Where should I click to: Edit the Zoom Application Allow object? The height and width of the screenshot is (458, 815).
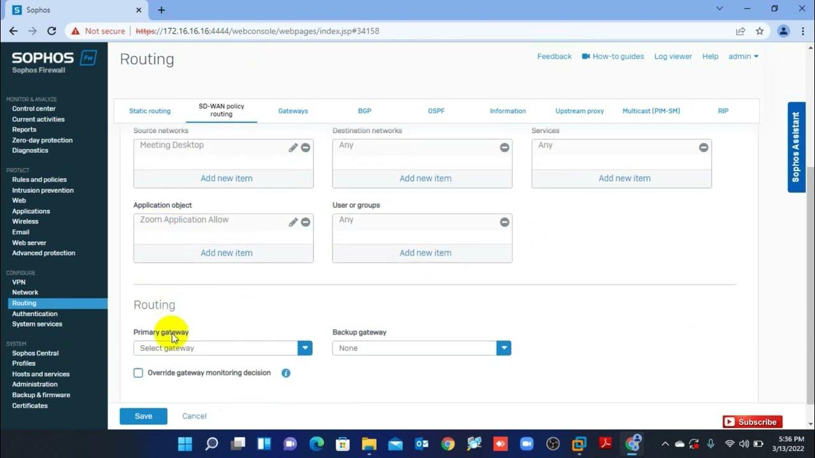293,222
